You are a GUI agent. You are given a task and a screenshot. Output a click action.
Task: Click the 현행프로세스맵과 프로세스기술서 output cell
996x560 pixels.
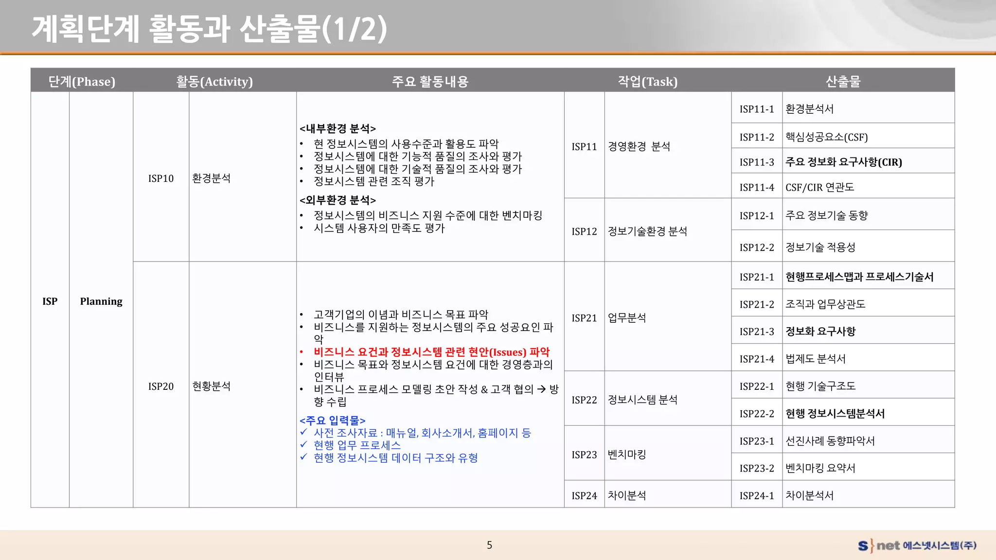point(869,277)
